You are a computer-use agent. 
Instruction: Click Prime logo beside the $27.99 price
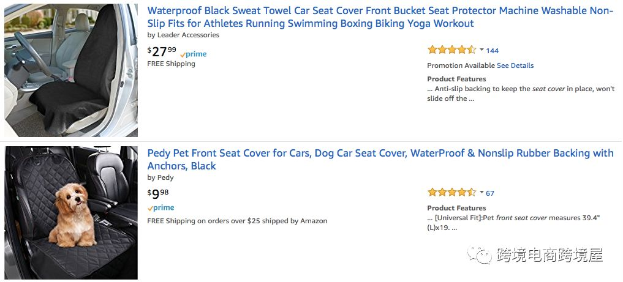(x=194, y=54)
